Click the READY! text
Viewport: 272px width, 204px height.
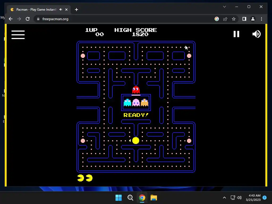136,115
